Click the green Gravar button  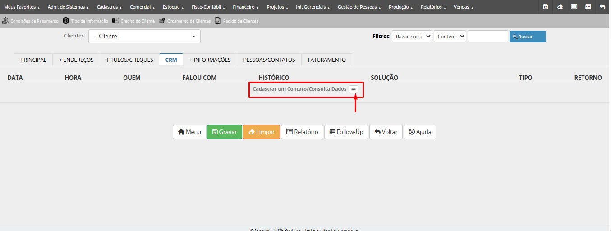[x=225, y=132]
